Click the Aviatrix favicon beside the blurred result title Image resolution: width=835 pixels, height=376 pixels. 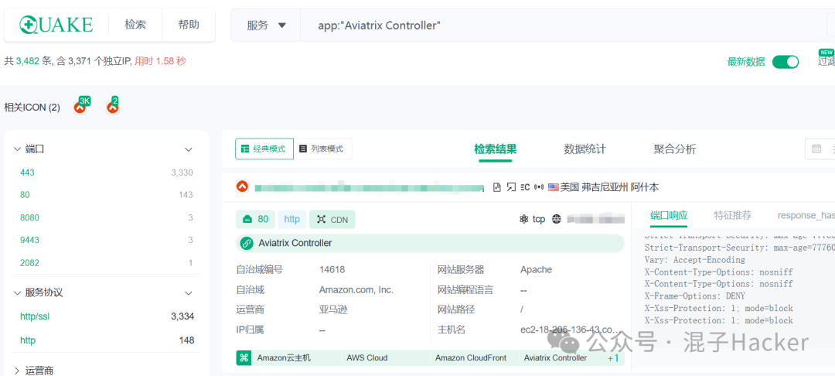pyautogui.click(x=242, y=186)
